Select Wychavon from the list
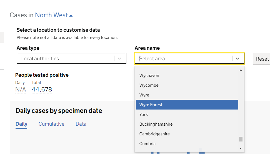Image resolution: width=270 pixels, height=154 pixels. point(149,76)
